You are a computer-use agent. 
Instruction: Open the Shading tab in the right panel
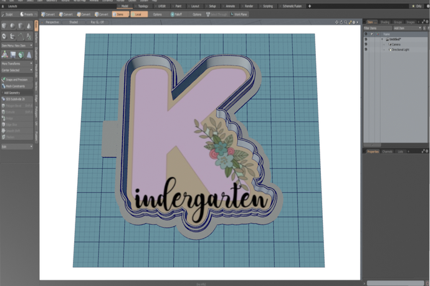point(385,22)
